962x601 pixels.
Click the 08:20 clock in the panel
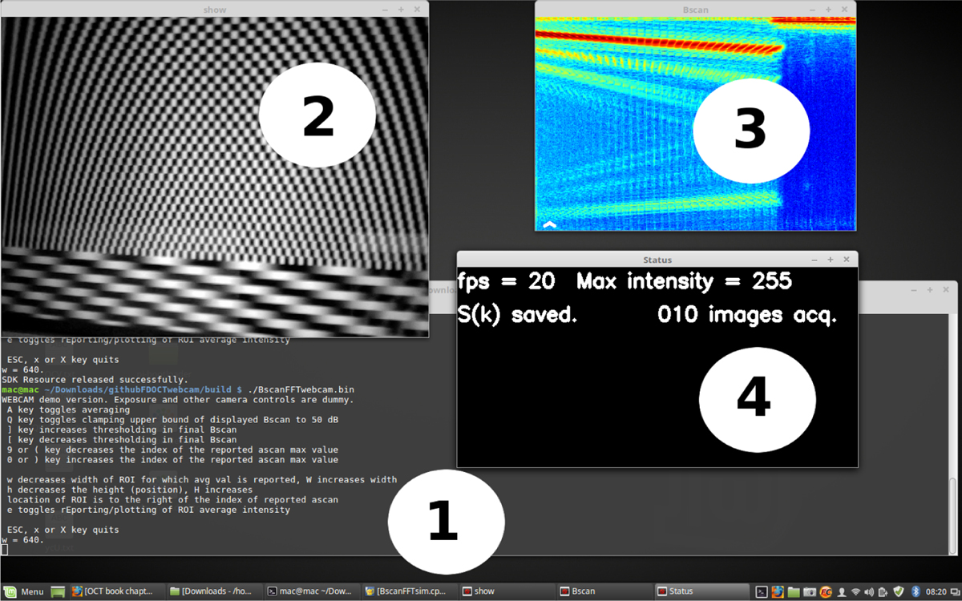coord(936,591)
